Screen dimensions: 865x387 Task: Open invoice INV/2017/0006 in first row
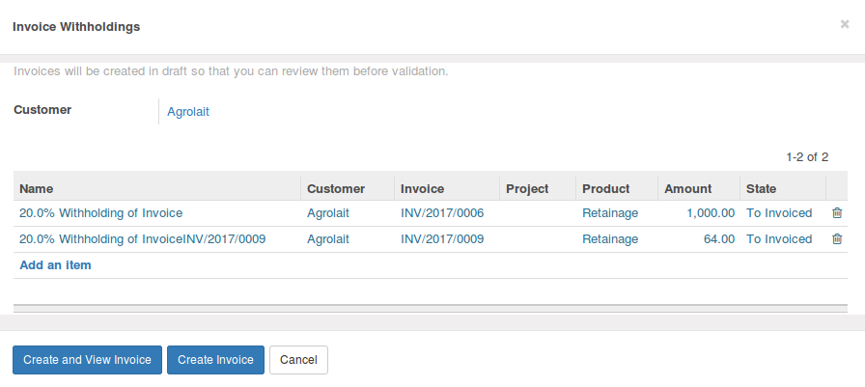click(442, 212)
